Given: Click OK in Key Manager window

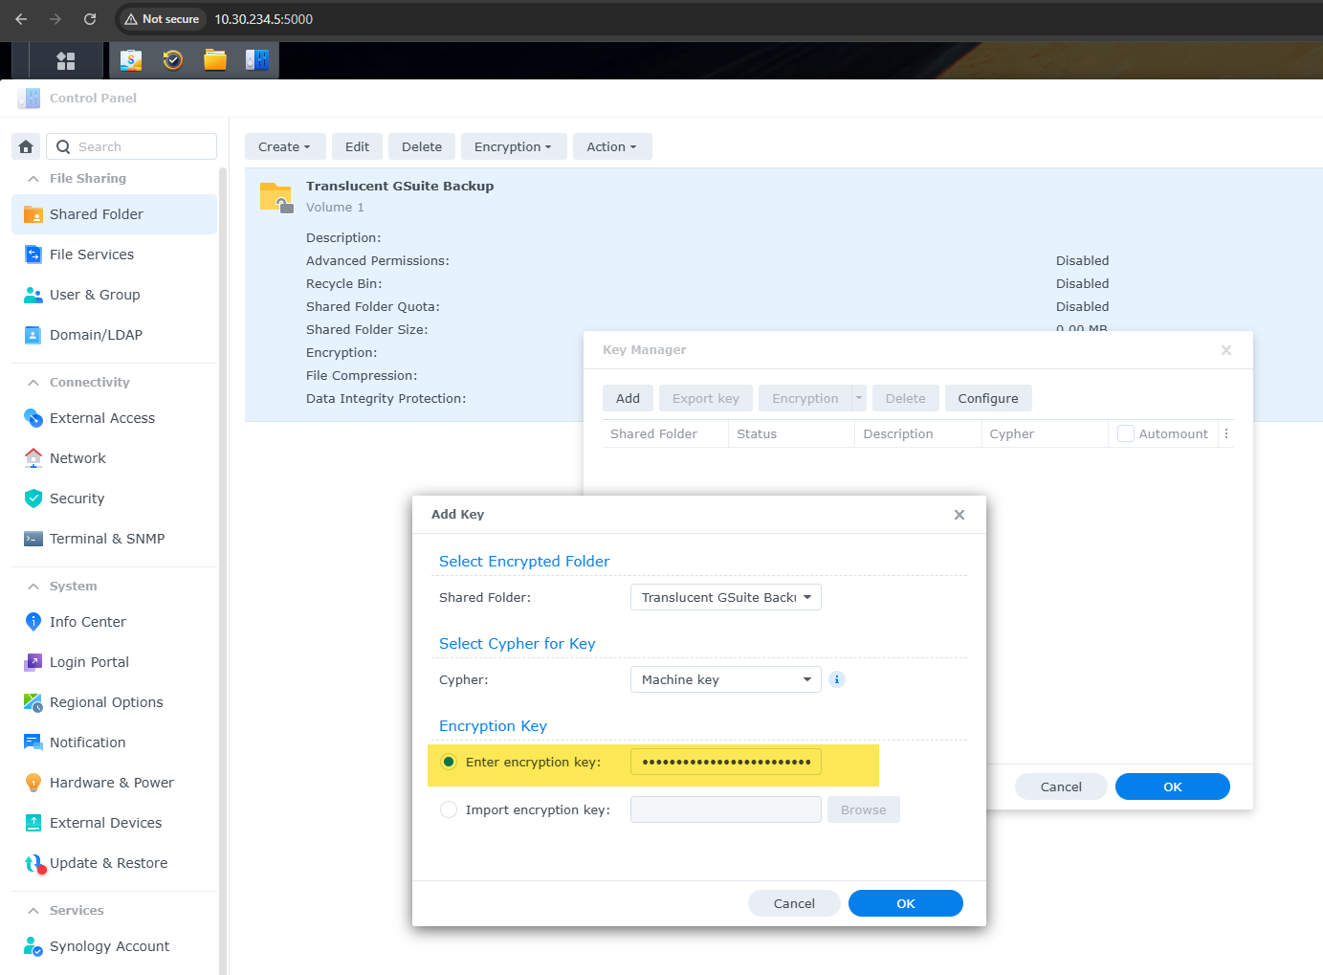Looking at the screenshot, I should click(x=1173, y=787).
